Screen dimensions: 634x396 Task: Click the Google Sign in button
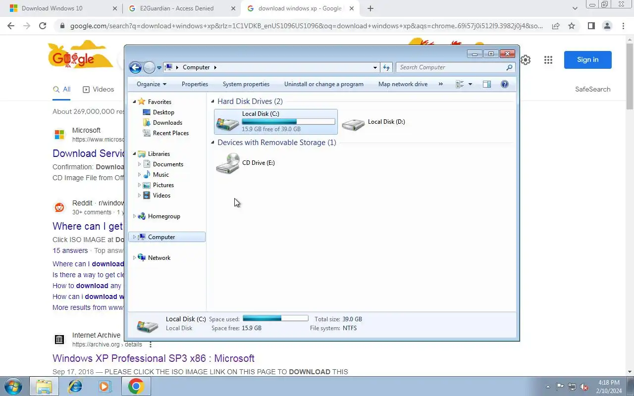[x=588, y=60]
